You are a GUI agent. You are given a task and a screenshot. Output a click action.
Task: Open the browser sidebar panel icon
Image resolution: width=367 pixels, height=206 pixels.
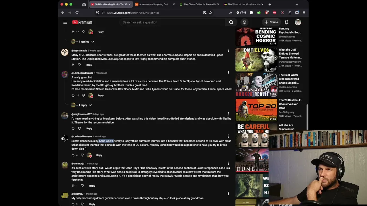(297, 13)
